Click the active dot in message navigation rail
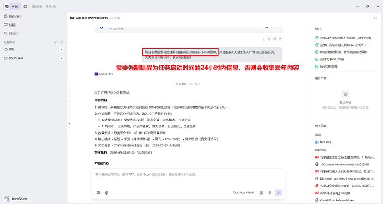This screenshot has height=204, width=383. [x=69, y=124]
